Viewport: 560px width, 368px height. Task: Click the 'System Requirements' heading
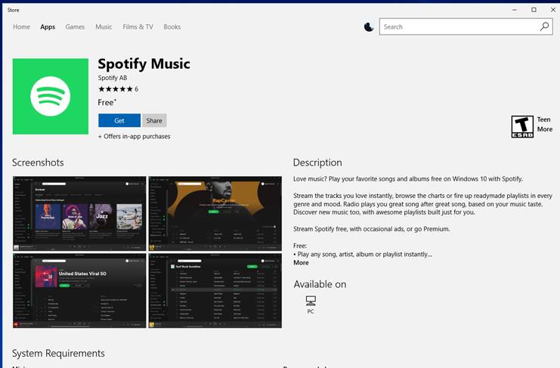tap(58, 354)
